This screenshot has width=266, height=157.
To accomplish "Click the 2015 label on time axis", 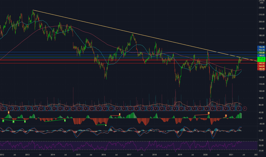I will point(78,155).
